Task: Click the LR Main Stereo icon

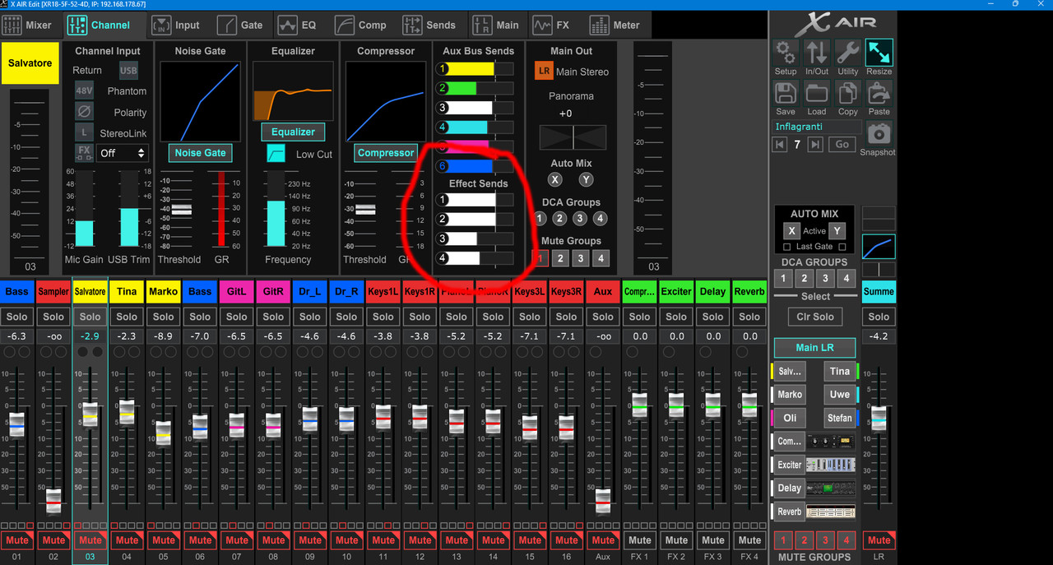Action: pyautogui.click(x=544, y=72)
